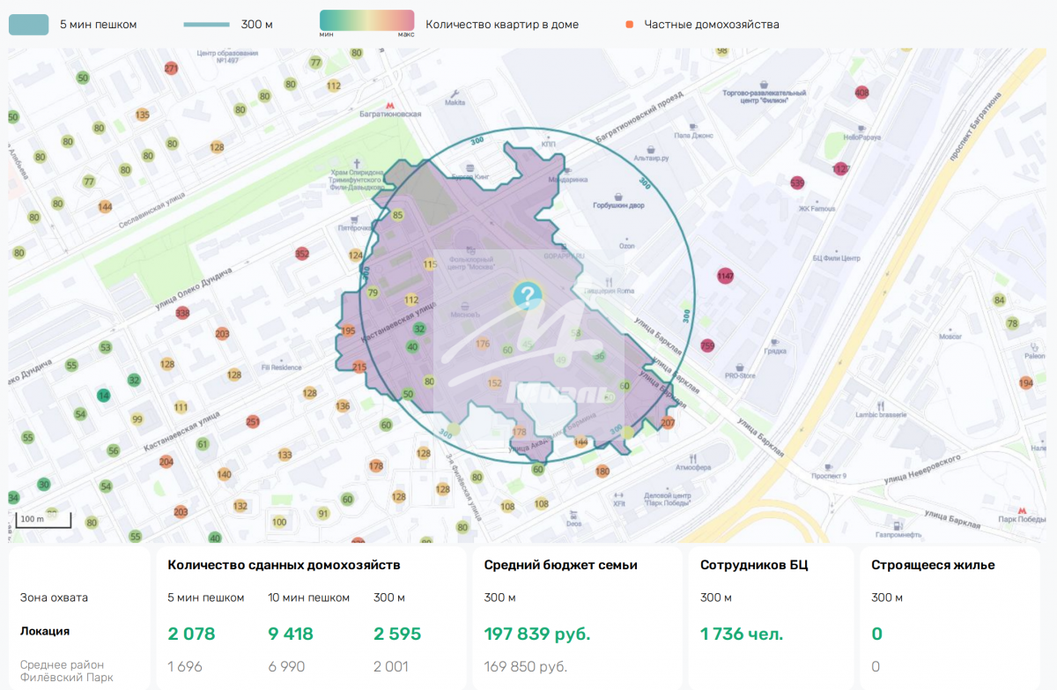Select the 1147 apartments building marker
1057x690 pixels.
[725, 277]
